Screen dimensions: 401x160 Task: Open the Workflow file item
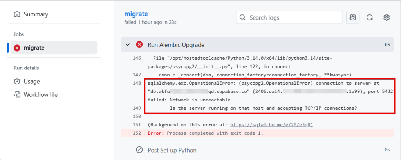tap(41, 95)
